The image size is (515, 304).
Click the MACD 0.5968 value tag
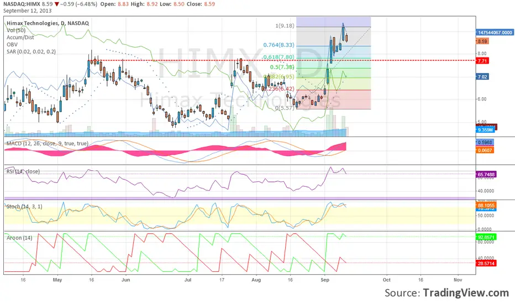click(x=485, y=143)
